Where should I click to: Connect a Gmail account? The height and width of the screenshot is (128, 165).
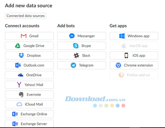(29, 36)
